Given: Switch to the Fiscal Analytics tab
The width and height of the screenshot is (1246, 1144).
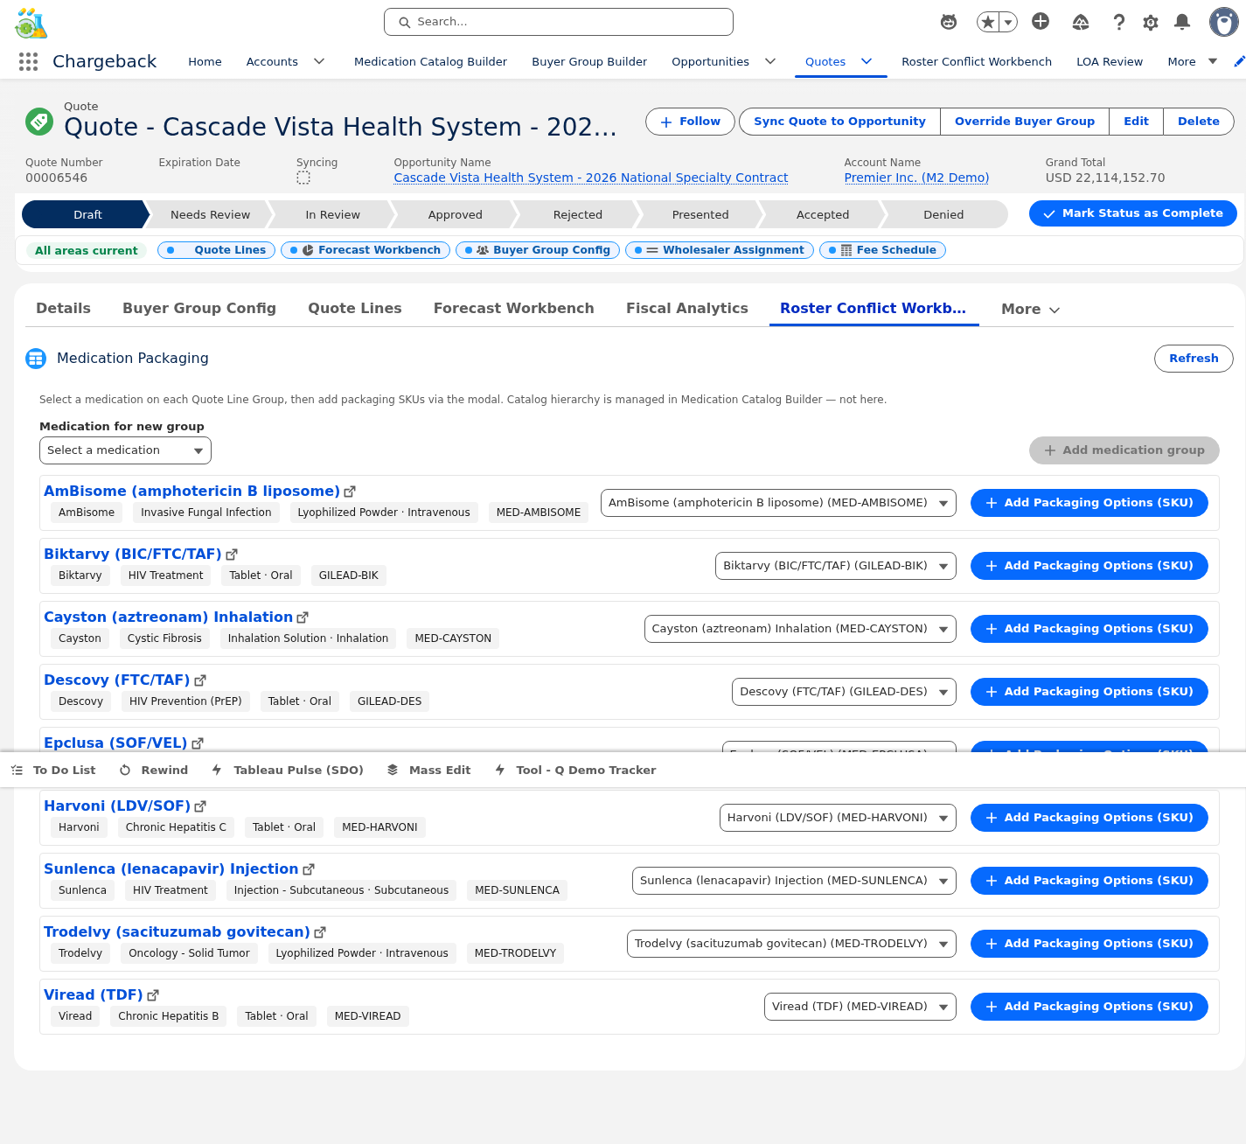Looking at the screenshot, I should tap(687, 309).
